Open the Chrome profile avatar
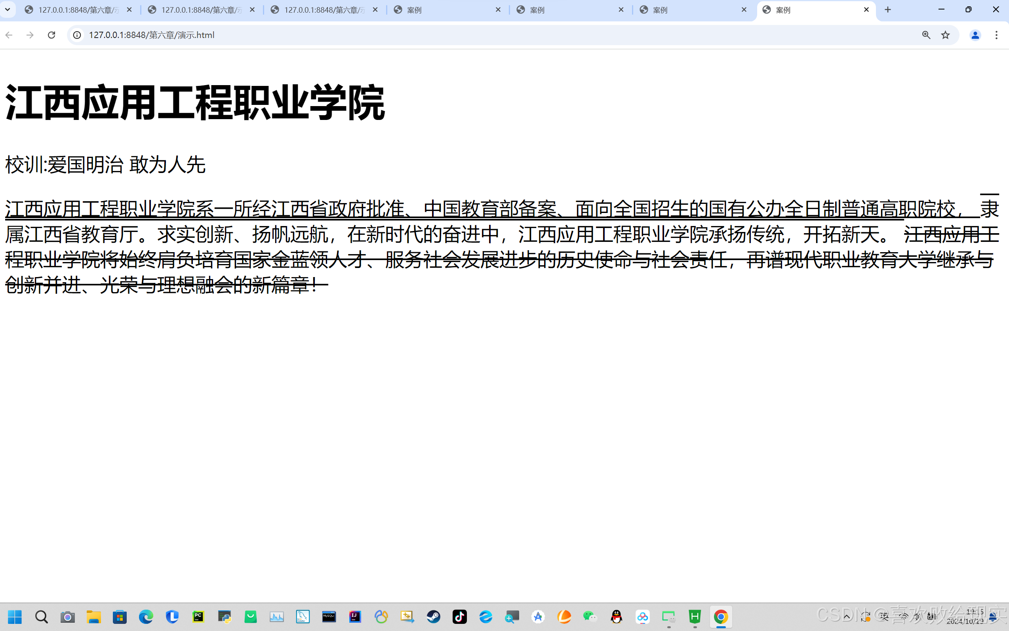1009x631 pixels. (x=975, y=35)
